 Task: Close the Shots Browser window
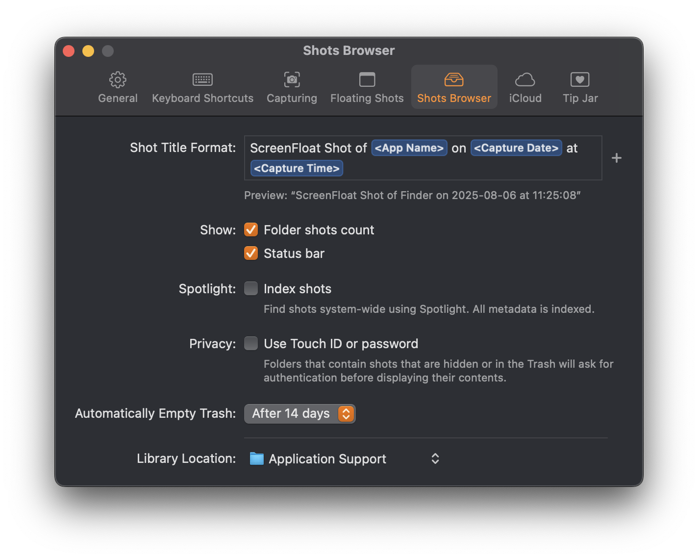(69, 51)
